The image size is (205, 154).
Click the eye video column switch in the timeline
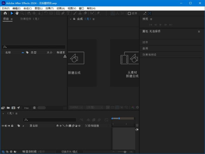pyautogui.click(x=3, y=126)
